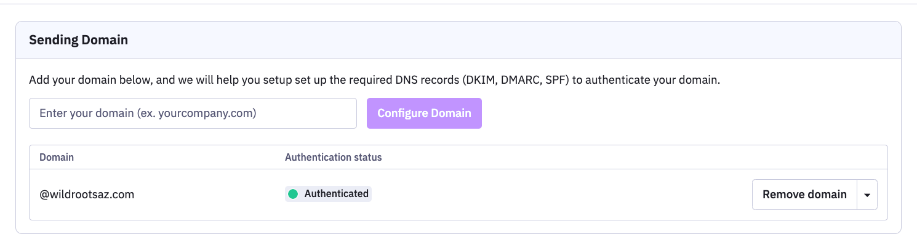Image resolution: width=917 pixels, height=250 pixels.
Task: Expand the dropdown arrow beside Remove domain
Action: (867, 195)
